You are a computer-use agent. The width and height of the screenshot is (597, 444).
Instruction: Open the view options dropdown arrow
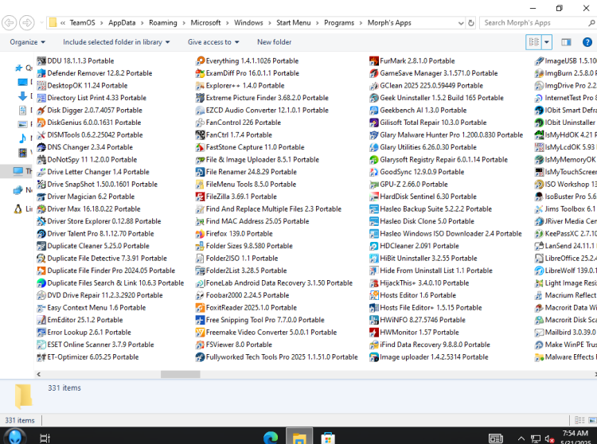click(x=547, y=42)
